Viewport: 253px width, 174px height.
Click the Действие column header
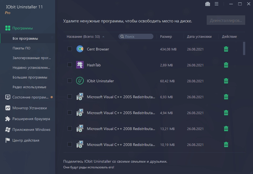229,36
